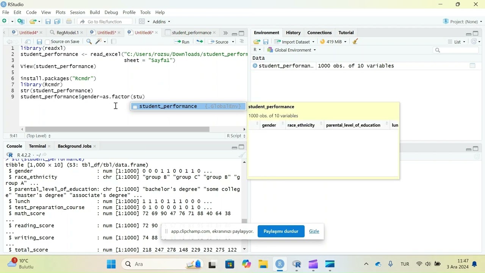
Task: Click the Run button
Action: pyautogui.click(x=182, y=42)
